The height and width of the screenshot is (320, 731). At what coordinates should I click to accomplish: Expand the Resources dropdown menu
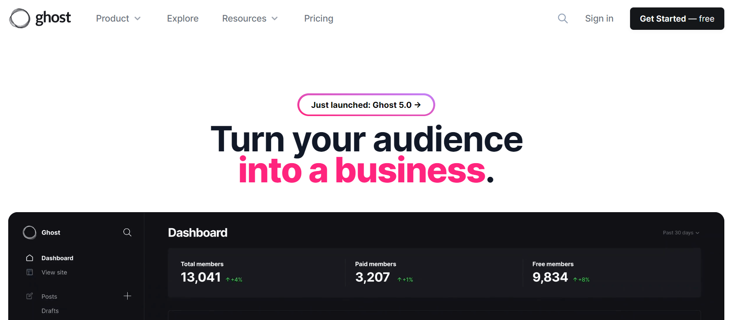tap(250, 18)
